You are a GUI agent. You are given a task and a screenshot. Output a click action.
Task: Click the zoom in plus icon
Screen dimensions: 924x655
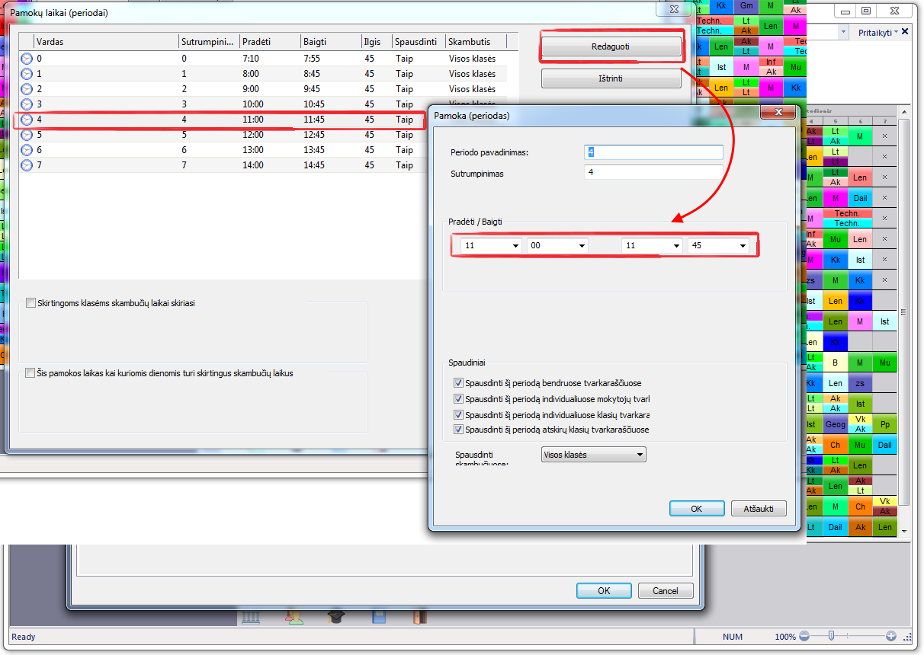coord(890,636)
